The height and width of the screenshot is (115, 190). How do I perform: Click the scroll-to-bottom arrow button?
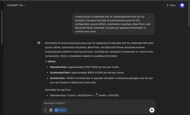tap(97, 94)
